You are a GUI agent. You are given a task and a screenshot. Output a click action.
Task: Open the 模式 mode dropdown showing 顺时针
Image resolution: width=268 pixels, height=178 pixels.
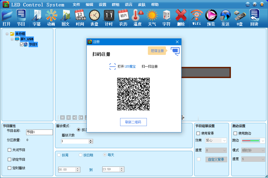[253, 150]
